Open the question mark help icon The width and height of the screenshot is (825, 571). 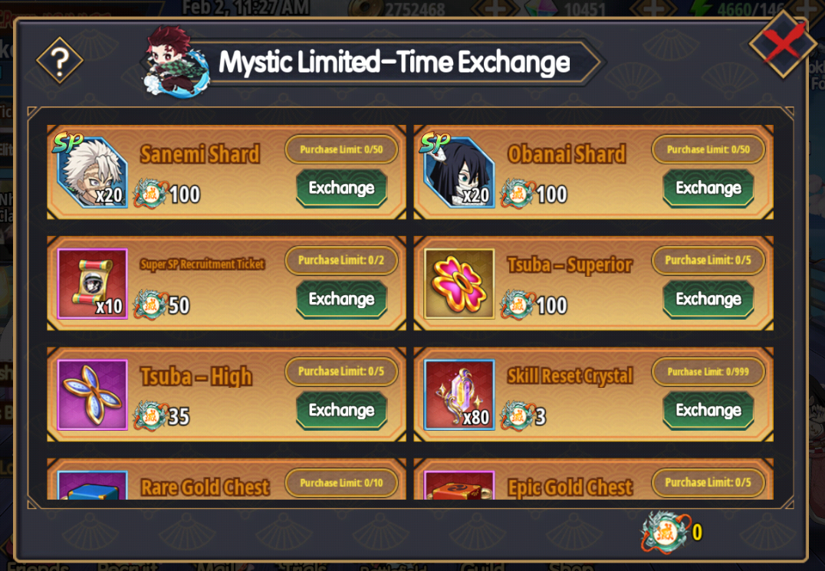(x=60, y=61)
